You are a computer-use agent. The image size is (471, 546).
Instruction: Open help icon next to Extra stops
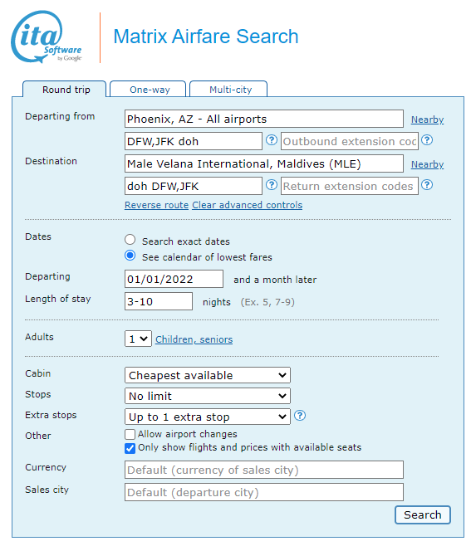(300, 416)
